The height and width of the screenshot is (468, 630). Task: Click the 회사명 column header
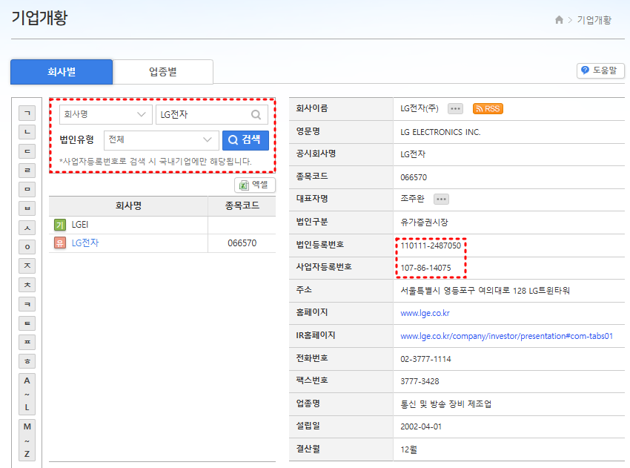pos(128,206)
